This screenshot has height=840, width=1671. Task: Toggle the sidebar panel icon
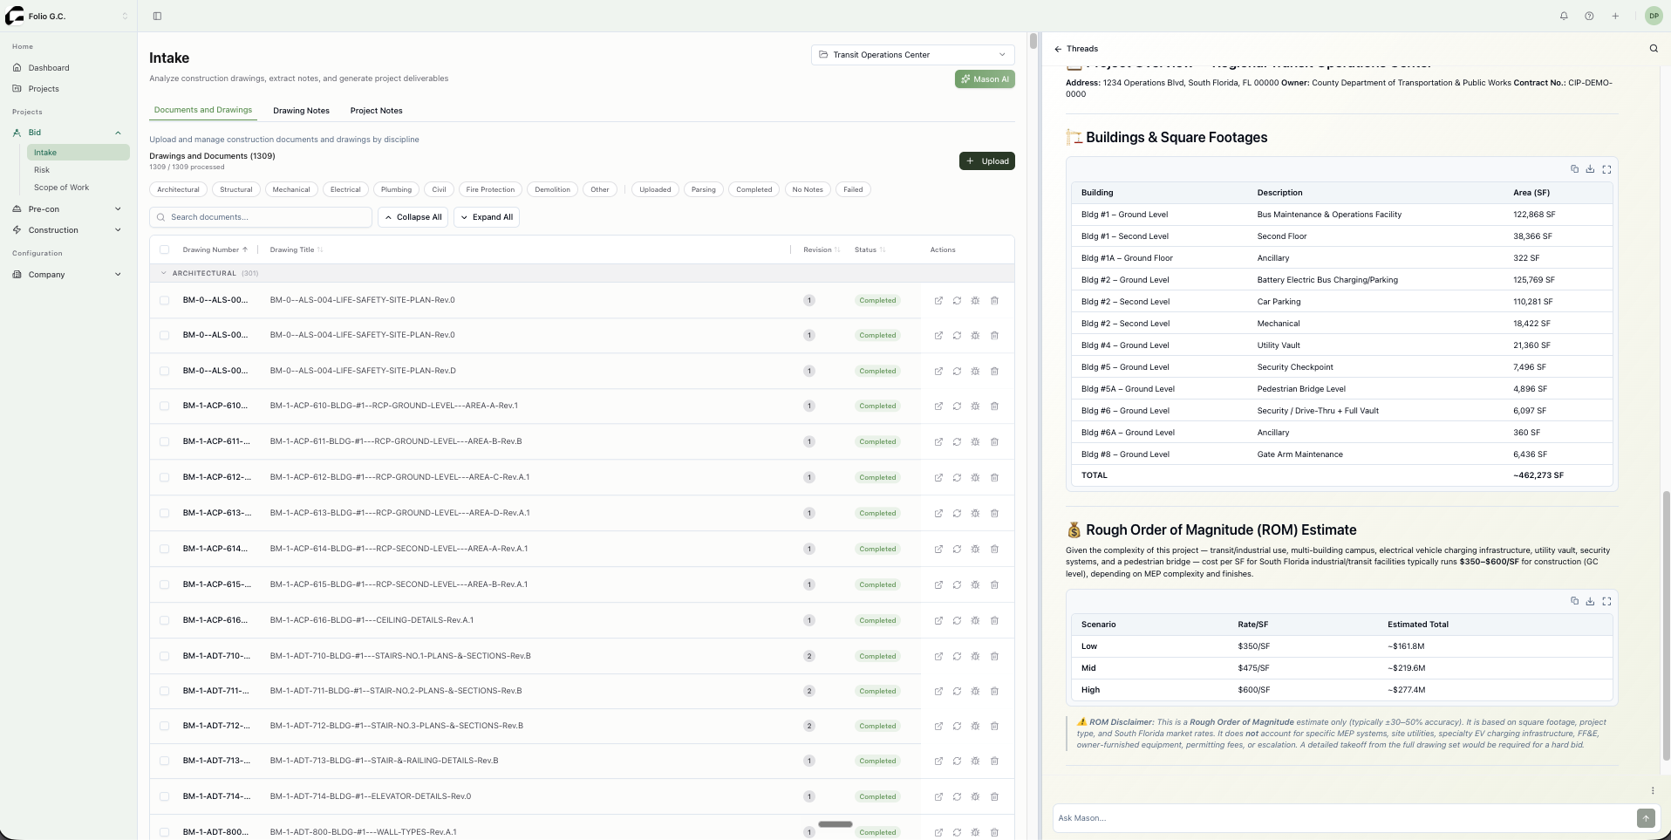point(157,16)
